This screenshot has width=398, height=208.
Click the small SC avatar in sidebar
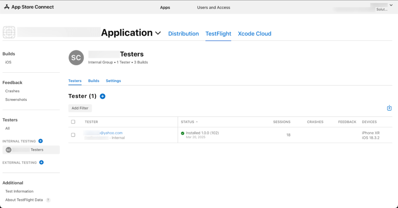(9, 150)
